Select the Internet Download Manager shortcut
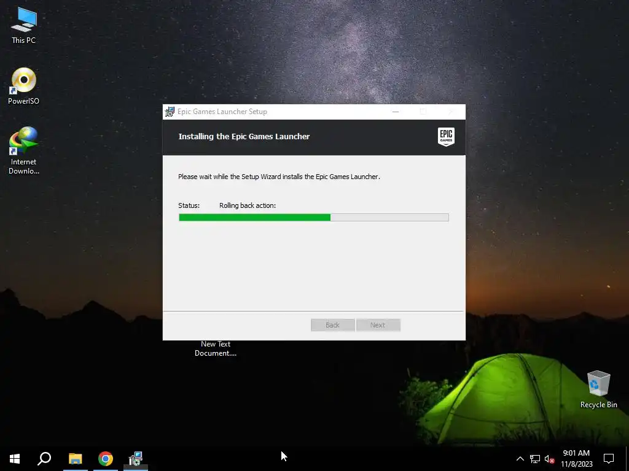The width and height of the screenshot is (629, 471). click(24, 151)
